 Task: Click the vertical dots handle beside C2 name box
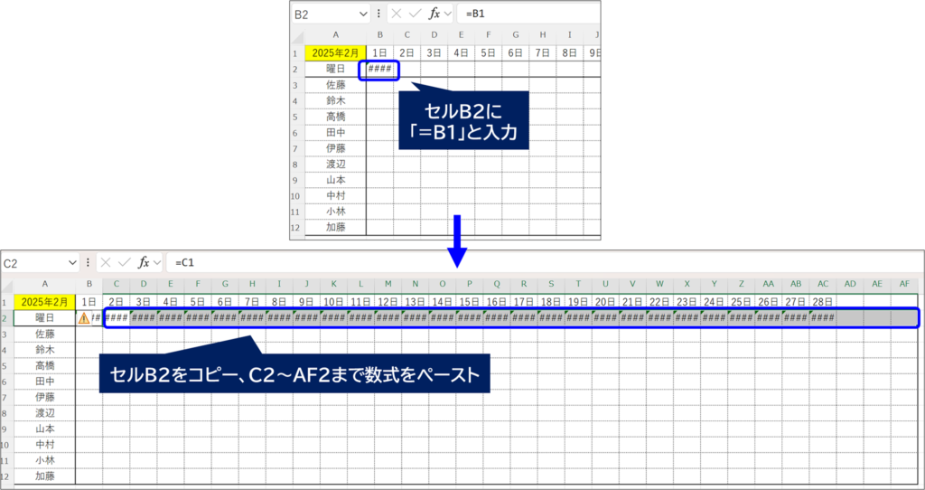[88, 262]
